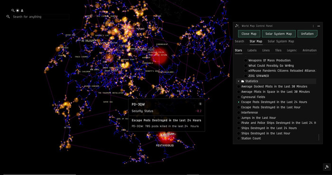
Task: Collapse the Statistics tree group
Action: point(239,81)
